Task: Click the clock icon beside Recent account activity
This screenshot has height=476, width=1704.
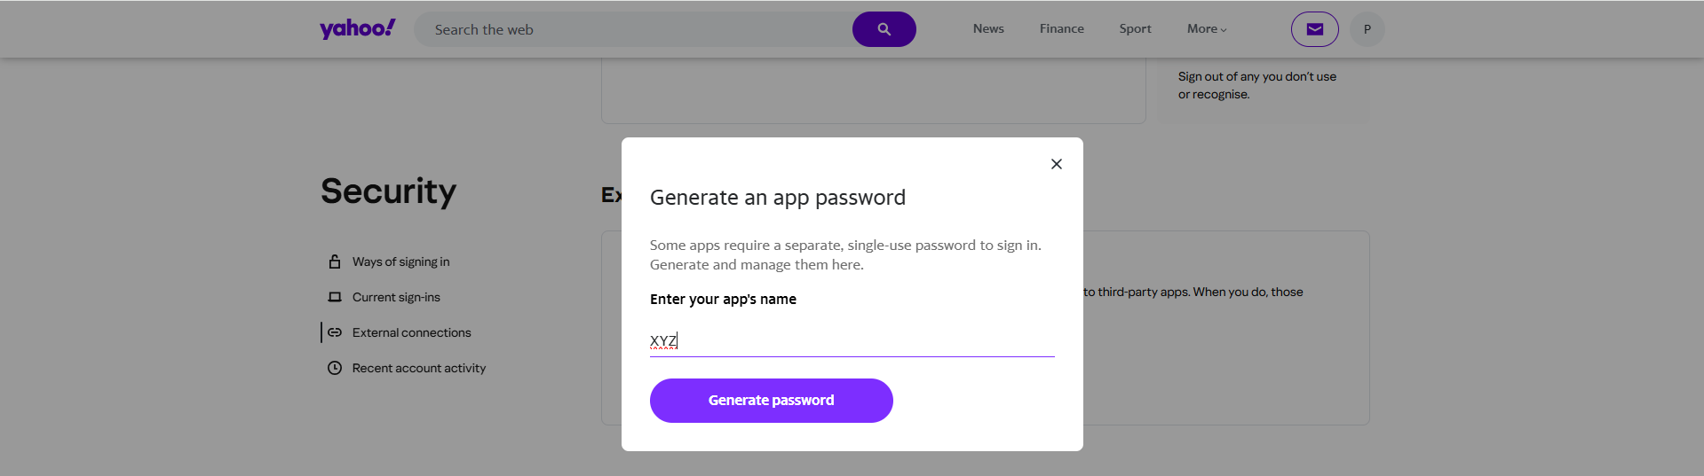Action: [x=335, y=368]
